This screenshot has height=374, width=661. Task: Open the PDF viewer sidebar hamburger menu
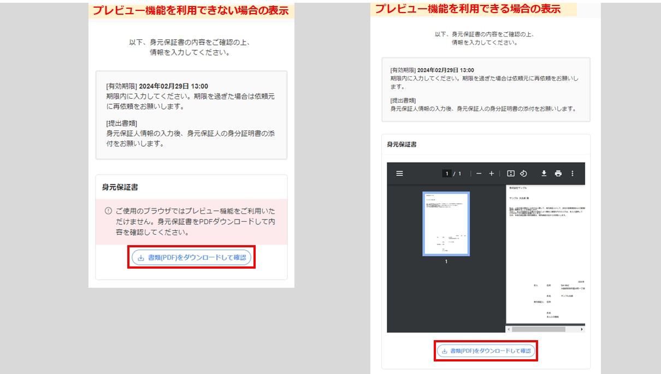pos(399,174)
